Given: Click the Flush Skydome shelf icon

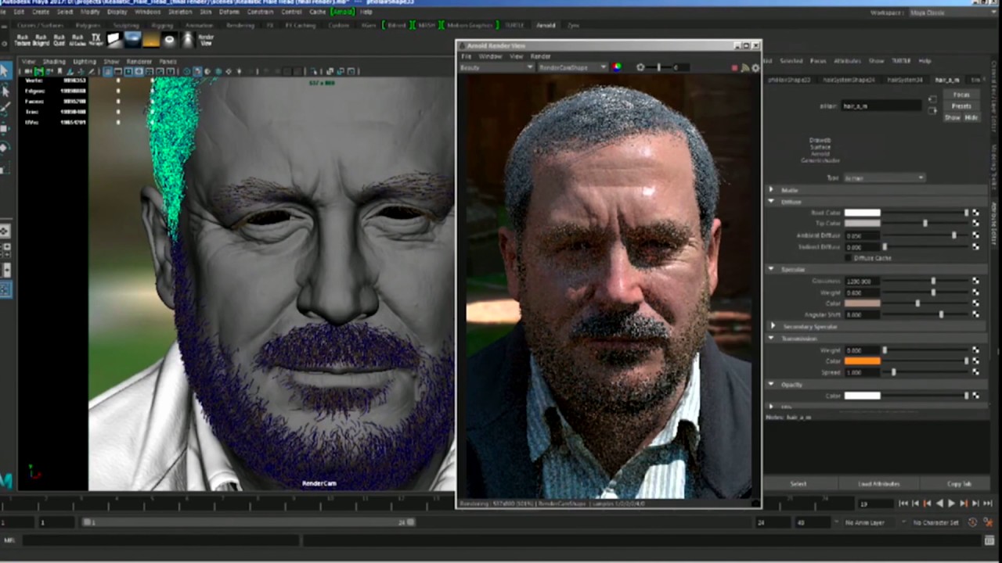Looking at the screenshot, I should point(41,39).
